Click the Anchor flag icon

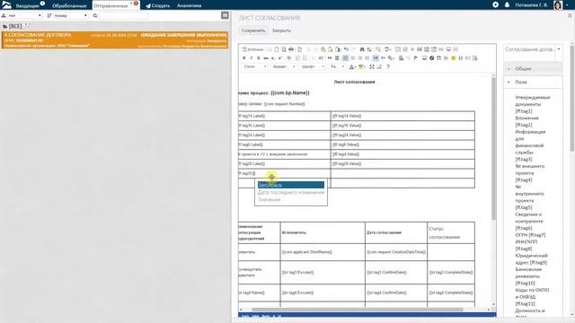coord(415,57)
